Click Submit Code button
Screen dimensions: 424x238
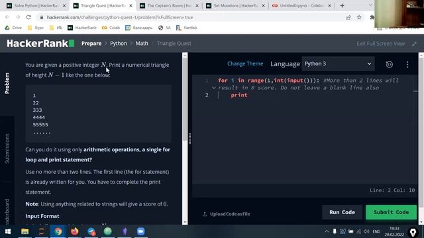(391, 212)
